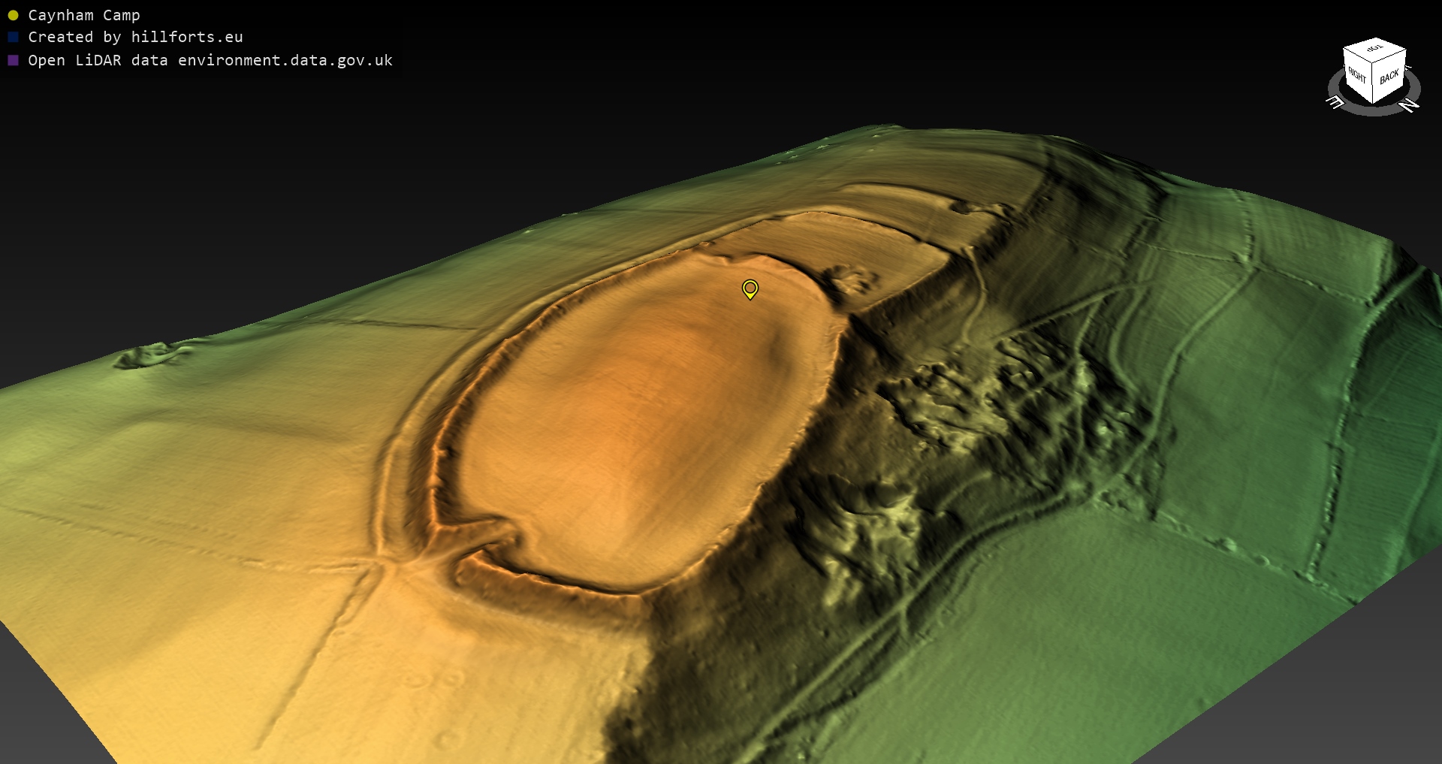Click the yellow dot beside Caynham Camp
Screen dimensions: 1442x764
coord(13,15)
